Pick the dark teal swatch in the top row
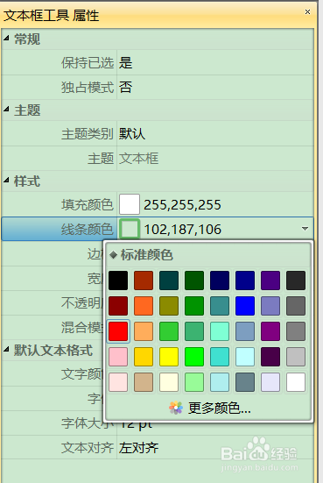323x483 pixels. point(169,281)
